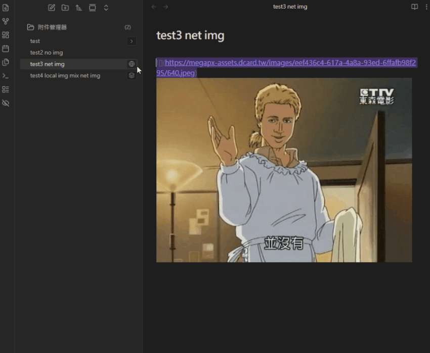Click the embedded cartoon image
This screenshot has height=353, width=430.
284,170
